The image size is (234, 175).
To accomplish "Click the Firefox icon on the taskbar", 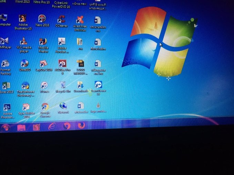I will pyautogui.click(x=81, y=125).
